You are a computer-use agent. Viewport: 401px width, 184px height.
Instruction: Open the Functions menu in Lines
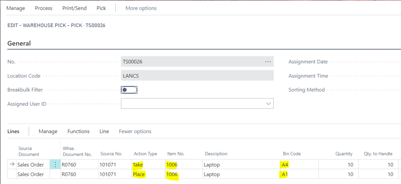(x=78, y=132)
